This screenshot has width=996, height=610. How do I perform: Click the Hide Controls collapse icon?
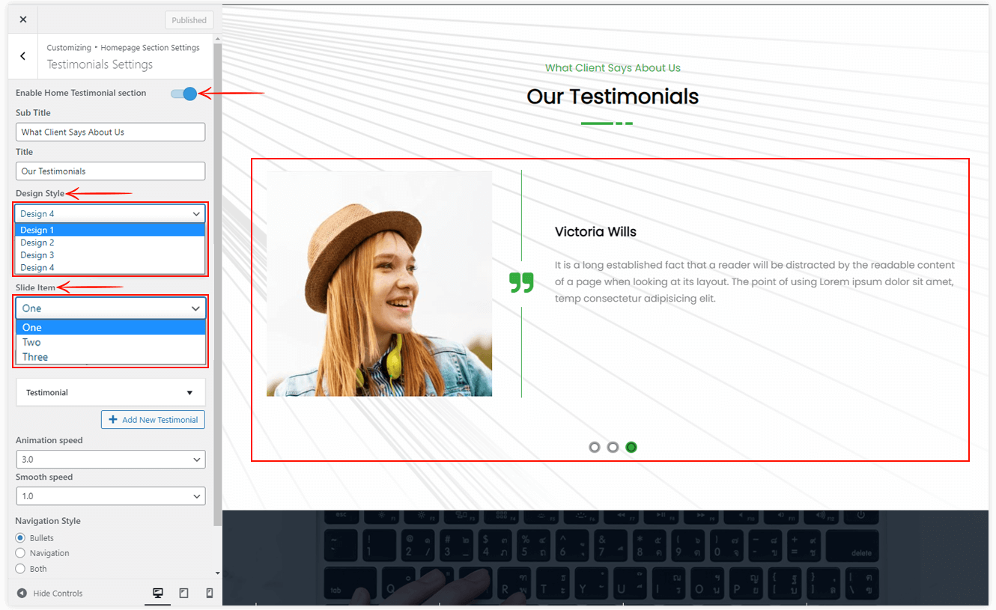[x=22, y=593]
